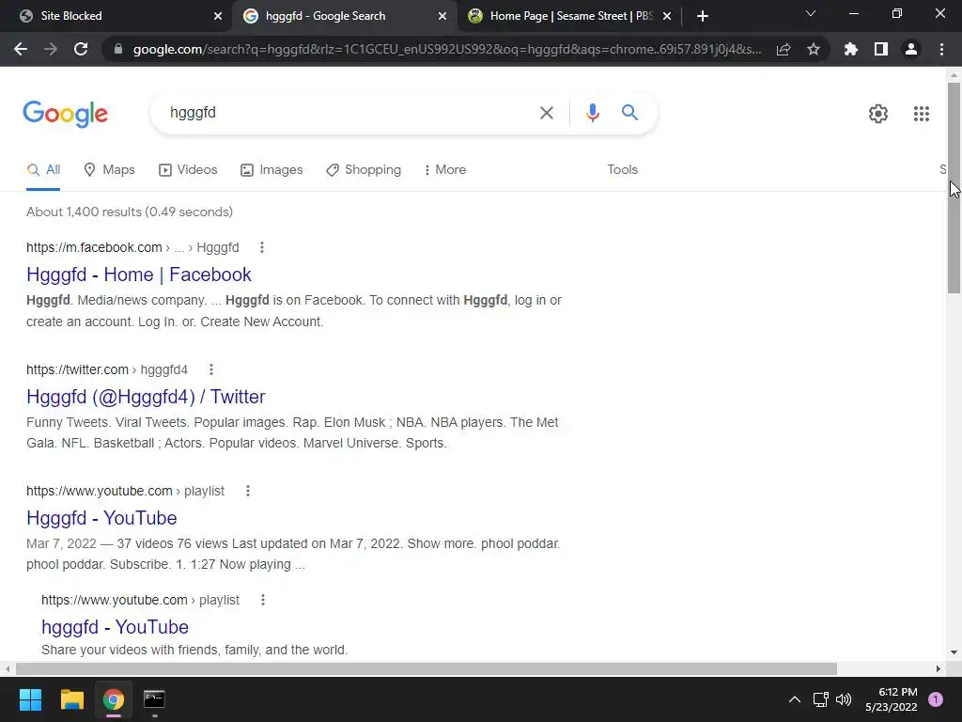The height and width of the screenshot is (722, 962).
Task: Open the Hgggfd - Home | Facebook link
Action: click(x=139, y=275)
